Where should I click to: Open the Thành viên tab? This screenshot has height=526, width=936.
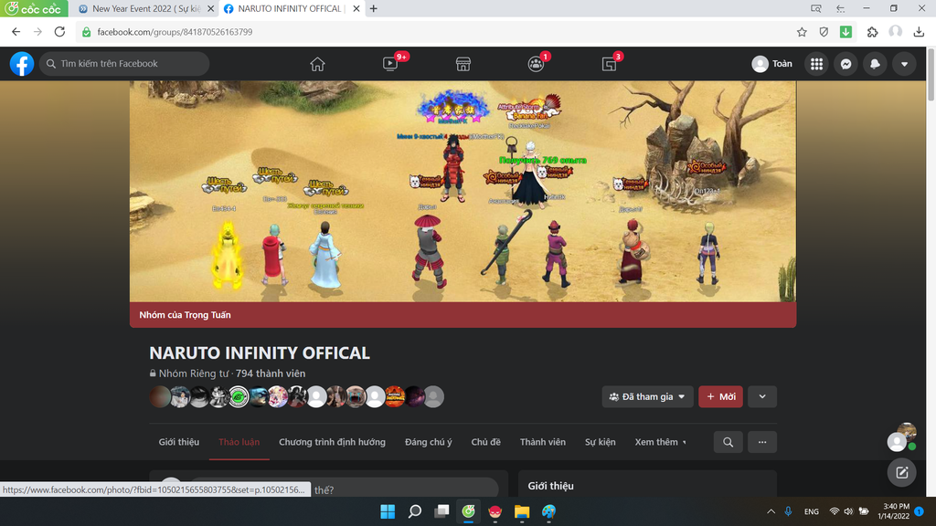tap(542, 442)
